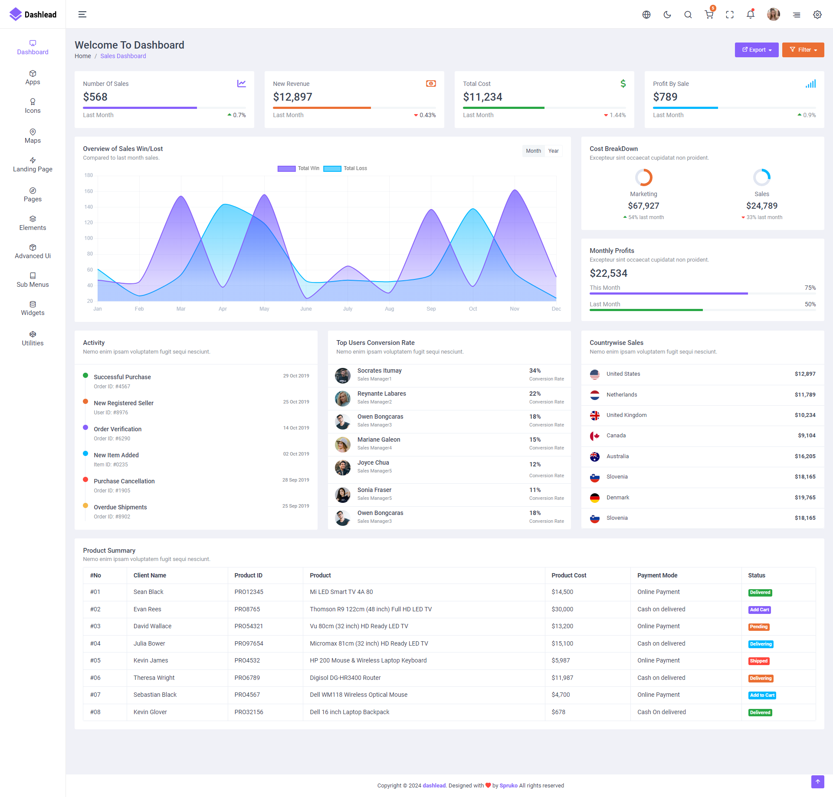Open the shopping cart icon

(709, 15)
